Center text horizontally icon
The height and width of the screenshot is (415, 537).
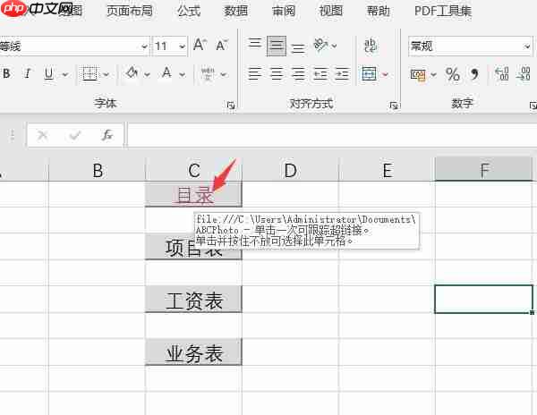pos(277,73)
